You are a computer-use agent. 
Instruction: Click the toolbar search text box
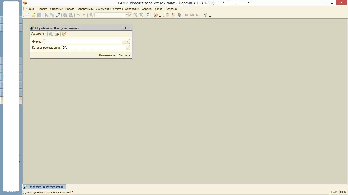click(x=110, y=15)
